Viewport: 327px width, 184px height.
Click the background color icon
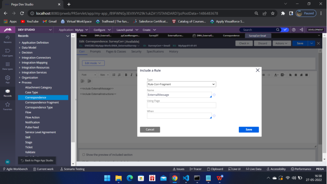point(282,75)
